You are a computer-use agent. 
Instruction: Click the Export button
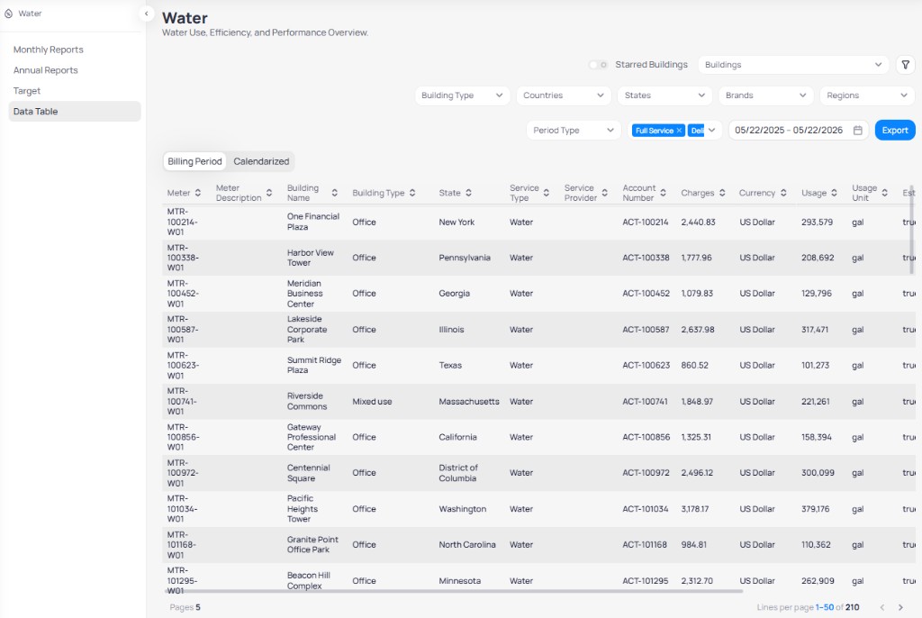pos(895,131)
